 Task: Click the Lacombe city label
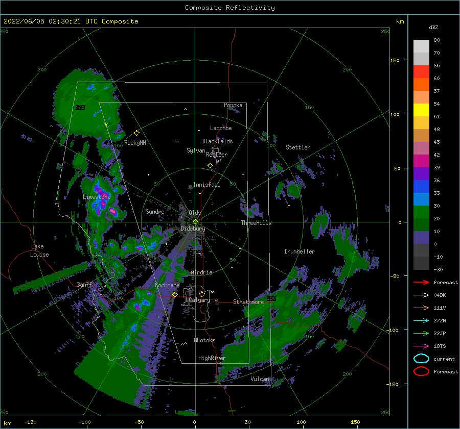tap(221, 128)
